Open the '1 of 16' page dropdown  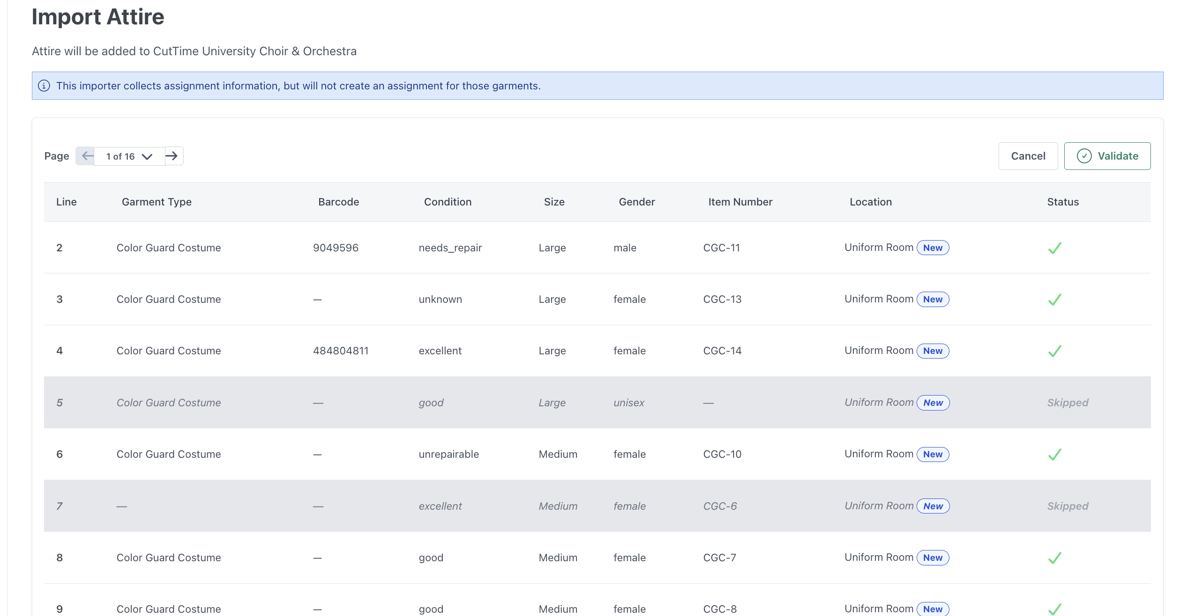129,156
